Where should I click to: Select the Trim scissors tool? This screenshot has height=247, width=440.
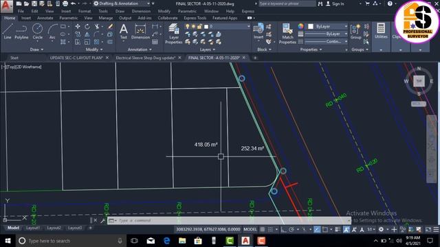click(x=97, y=26)
